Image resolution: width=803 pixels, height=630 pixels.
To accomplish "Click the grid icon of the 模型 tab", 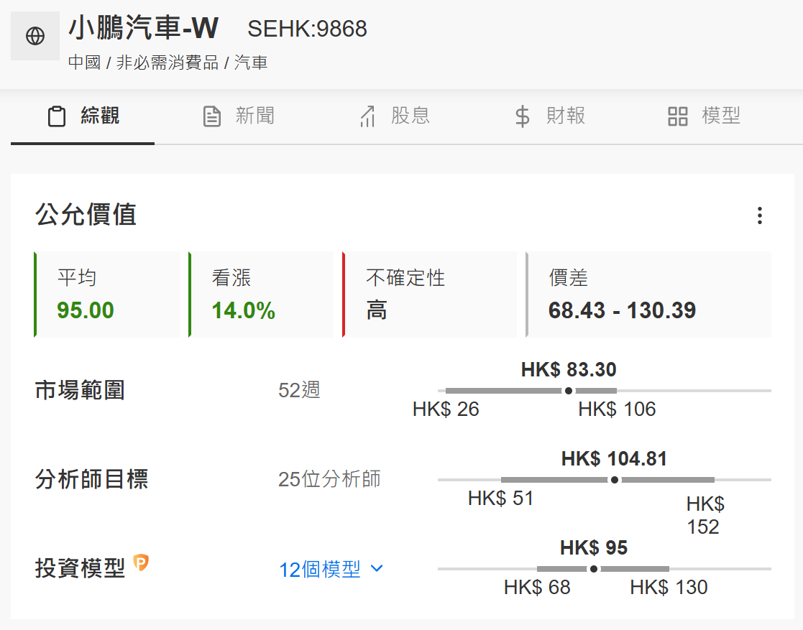I will coord(677,116).
